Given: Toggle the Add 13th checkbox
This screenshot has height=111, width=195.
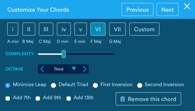Looking at the screenshot, I should (69, 98).
